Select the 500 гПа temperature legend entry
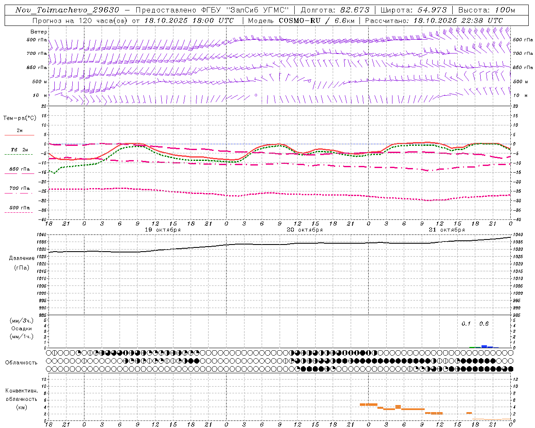 click(19, 209)
